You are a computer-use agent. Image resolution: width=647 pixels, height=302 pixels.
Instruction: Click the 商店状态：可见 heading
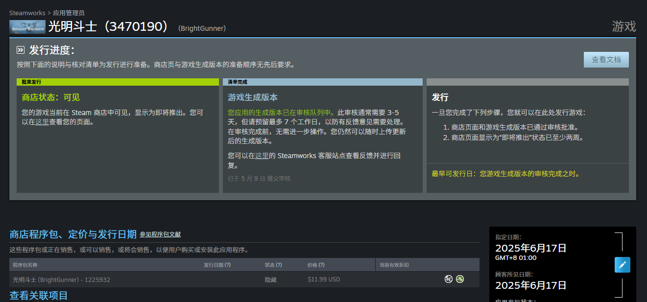51,97
